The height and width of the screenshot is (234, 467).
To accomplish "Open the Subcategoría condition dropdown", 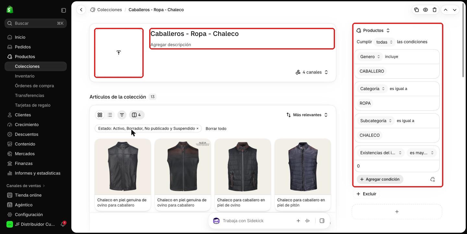I will click(x=376, y=121).
